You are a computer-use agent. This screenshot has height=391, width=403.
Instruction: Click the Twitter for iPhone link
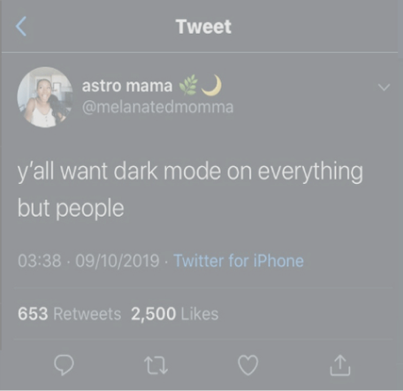pyautogui.click(x=239, y=261)
